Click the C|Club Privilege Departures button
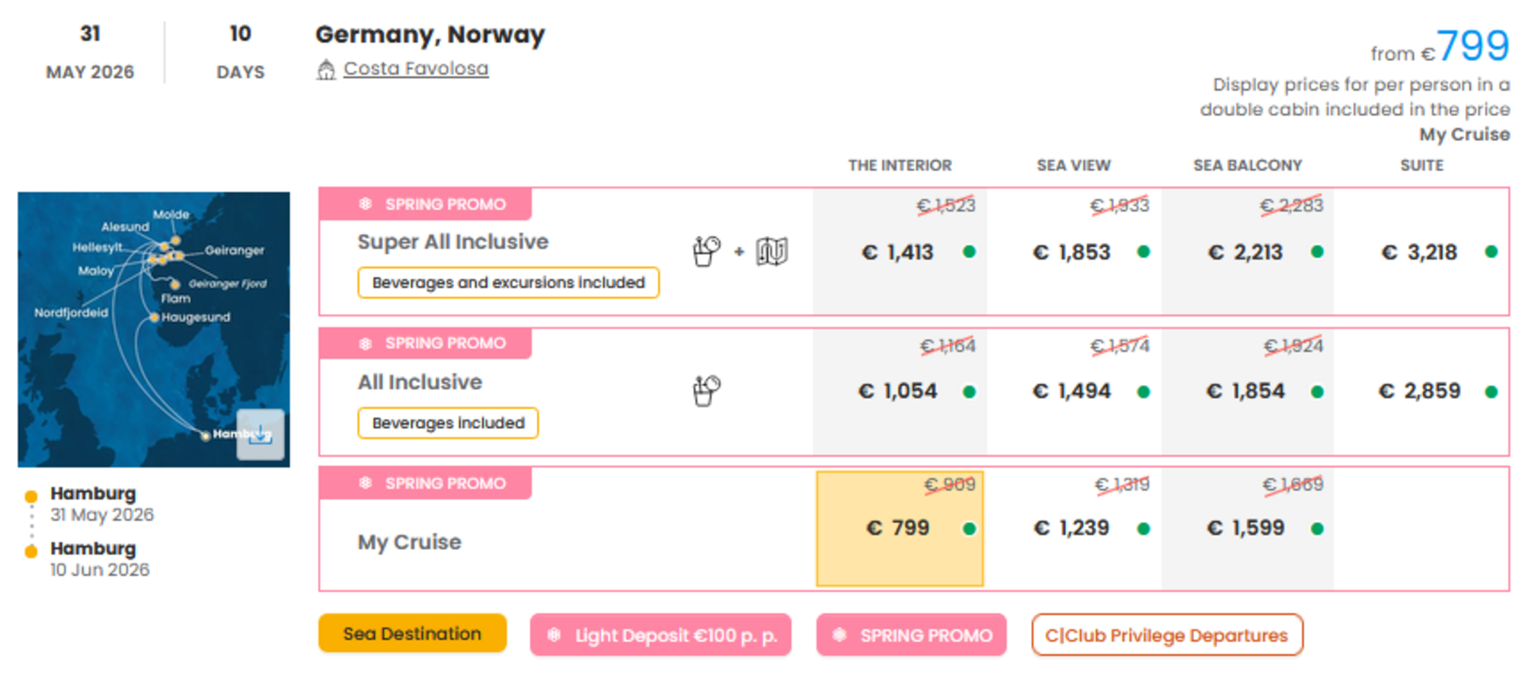 click(x=1166, y=635)
